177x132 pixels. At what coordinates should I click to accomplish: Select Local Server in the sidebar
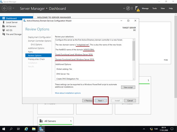pos(12,22)
